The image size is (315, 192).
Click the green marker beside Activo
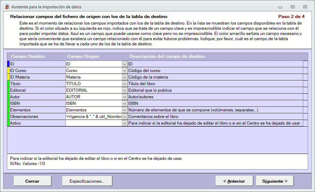tap(8, 123)
